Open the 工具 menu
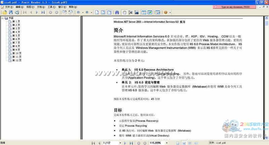 pyautogui.click(x=51, y=7)
